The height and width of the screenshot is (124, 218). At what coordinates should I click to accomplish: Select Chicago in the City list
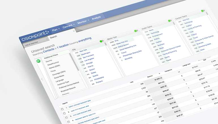point(89,63)
